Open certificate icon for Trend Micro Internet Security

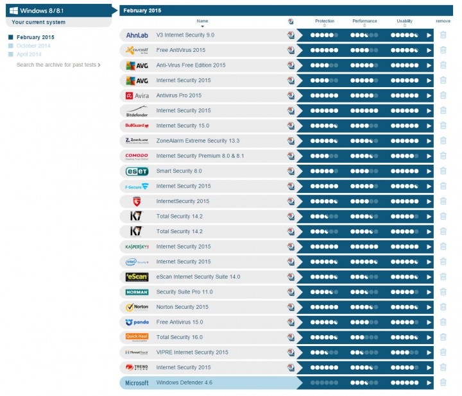click(291, 367)
